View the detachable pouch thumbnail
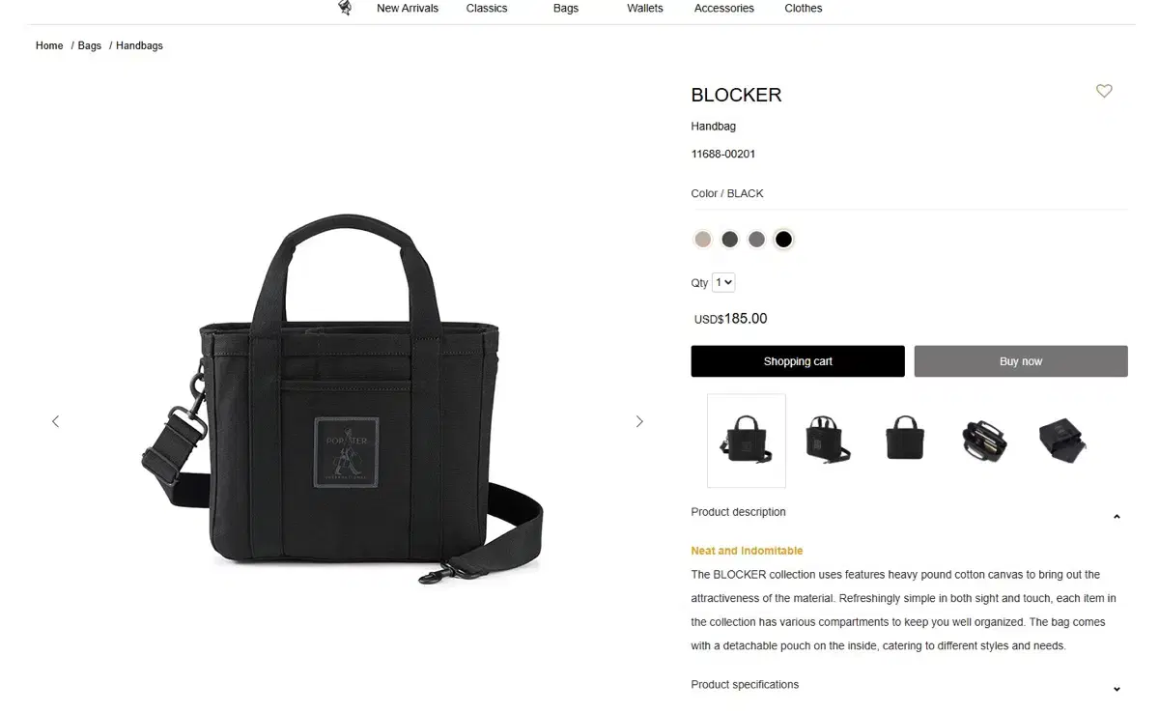 [1062, 441]
